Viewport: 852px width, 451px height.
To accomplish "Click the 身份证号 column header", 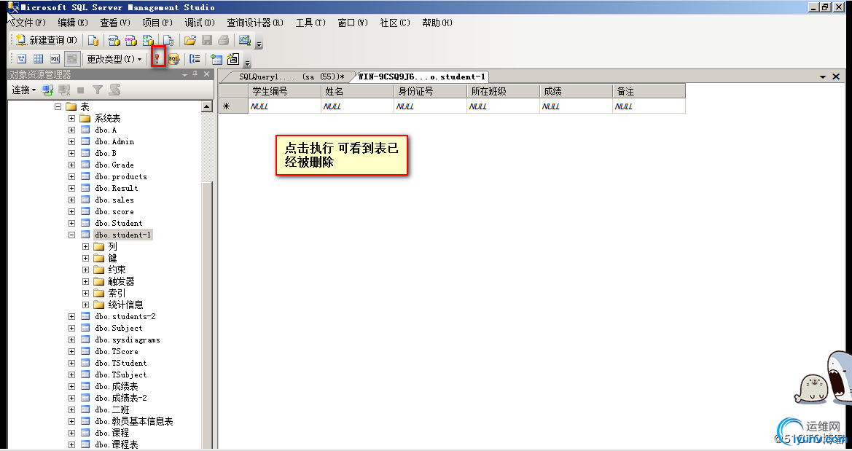I will [x=430, y=91].
